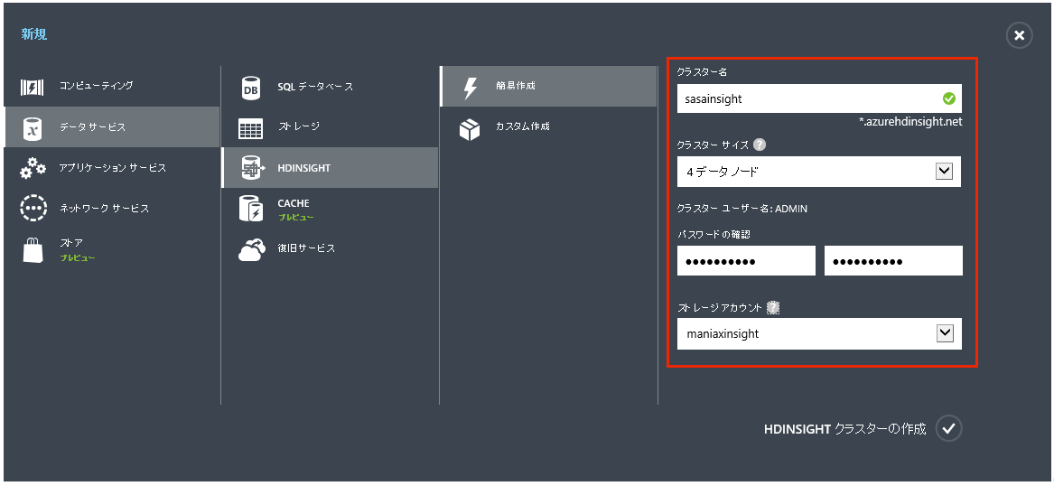The width and height of the screenshot is (1054, 486).
Task: Click the help icon beside クラスター サイズ
Action: pos(760,145)
